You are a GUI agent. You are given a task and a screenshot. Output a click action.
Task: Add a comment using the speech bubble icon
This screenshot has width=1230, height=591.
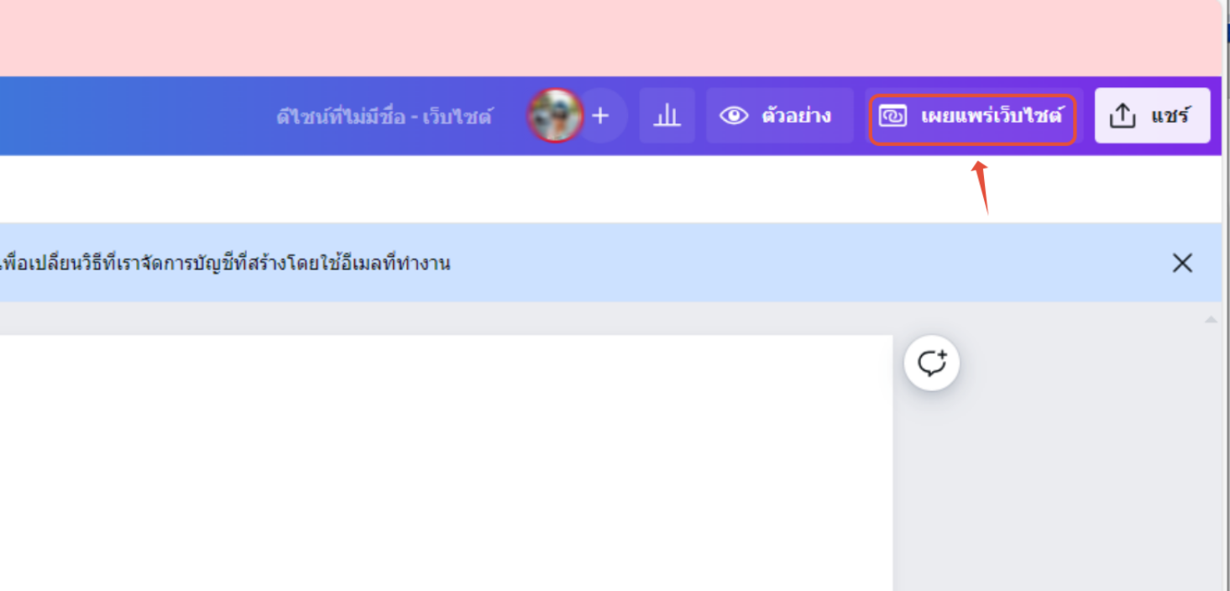click(932, 363)
